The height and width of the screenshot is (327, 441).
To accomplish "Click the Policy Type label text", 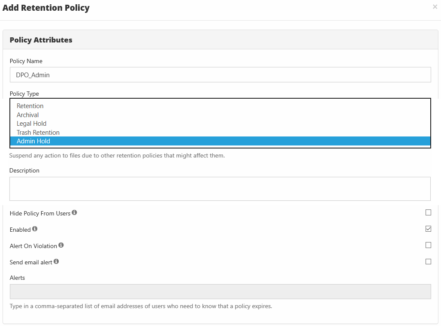I will click(x=24, y=94).
